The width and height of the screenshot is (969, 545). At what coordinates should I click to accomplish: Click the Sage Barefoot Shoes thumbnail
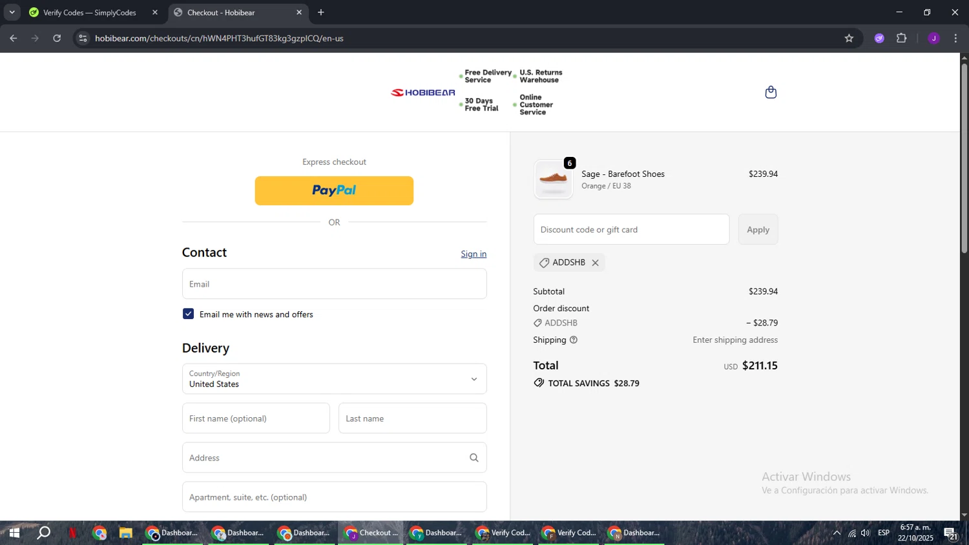[554, 180]
